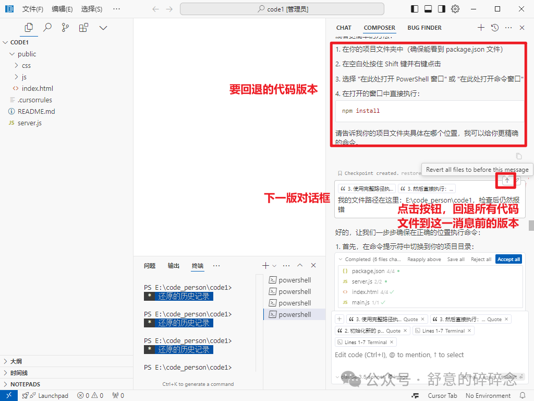Add context with plus button in input
The image size is (534, 401).
(x=339, y=319)
